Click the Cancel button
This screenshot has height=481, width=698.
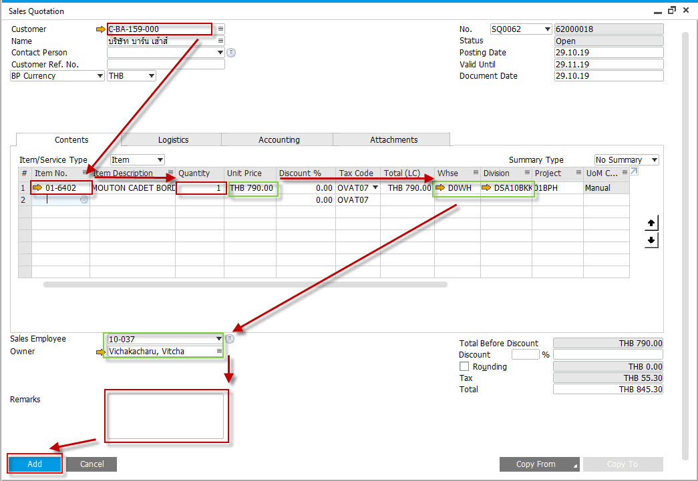tap(92, 464)
